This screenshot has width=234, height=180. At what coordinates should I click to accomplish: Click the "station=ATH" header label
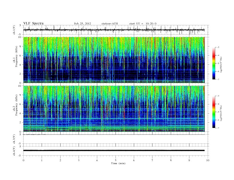110,24
